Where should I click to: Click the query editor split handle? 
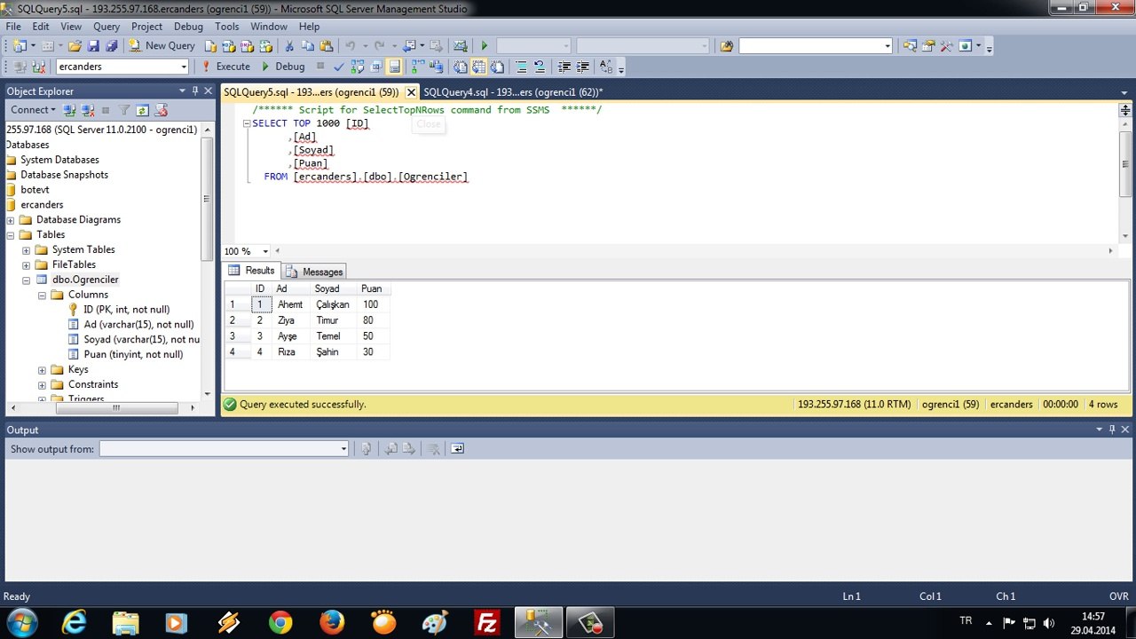[x=1124, y=110]
